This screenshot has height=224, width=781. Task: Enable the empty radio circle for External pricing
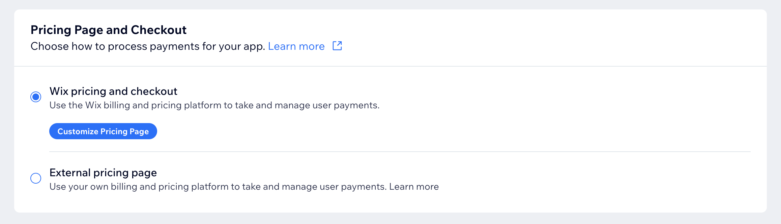[x=36, y=178]
